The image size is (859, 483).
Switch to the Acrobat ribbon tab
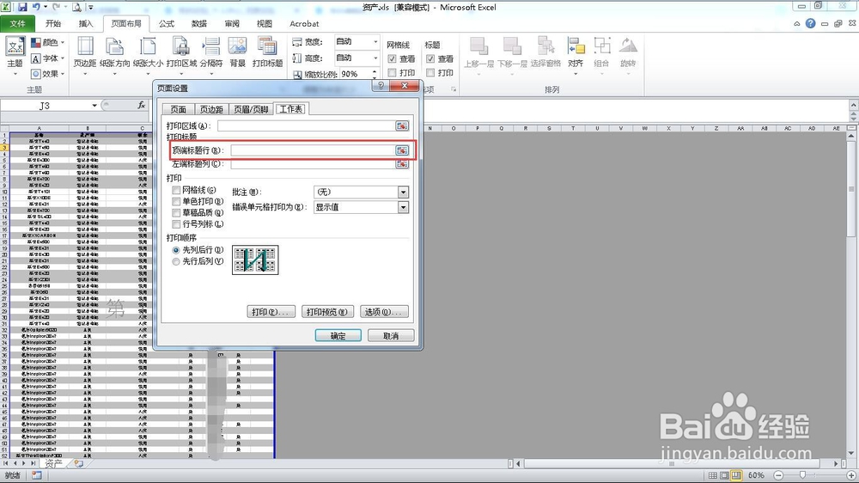[304, 23]
